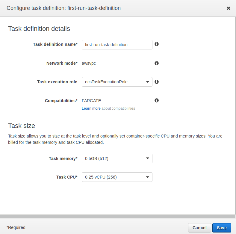Click the Task definition name label
The image size is (236, 234).
[55, 44]
